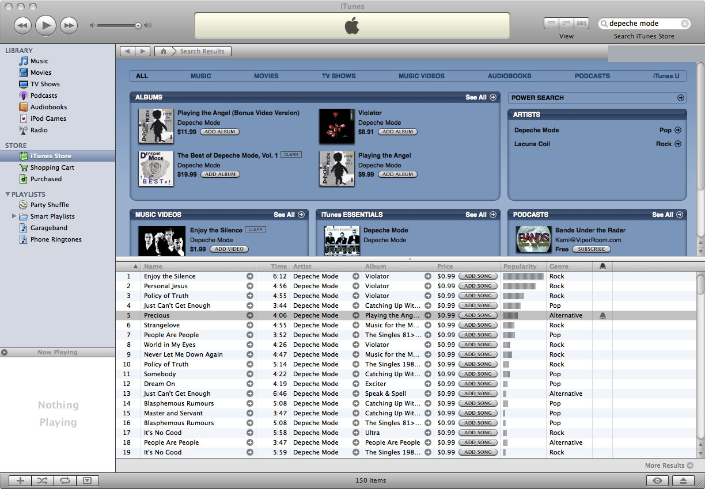
Task: Click the Add Playlist plus button
Action: click(x=20, y=480)
